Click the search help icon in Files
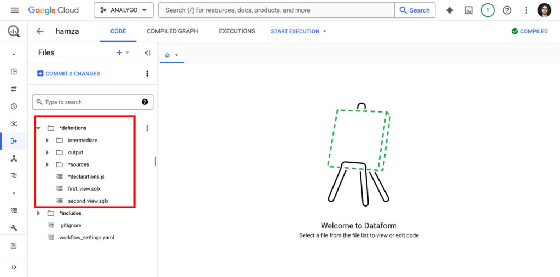This screenshot has width=560, height=277. coord(144,102)
